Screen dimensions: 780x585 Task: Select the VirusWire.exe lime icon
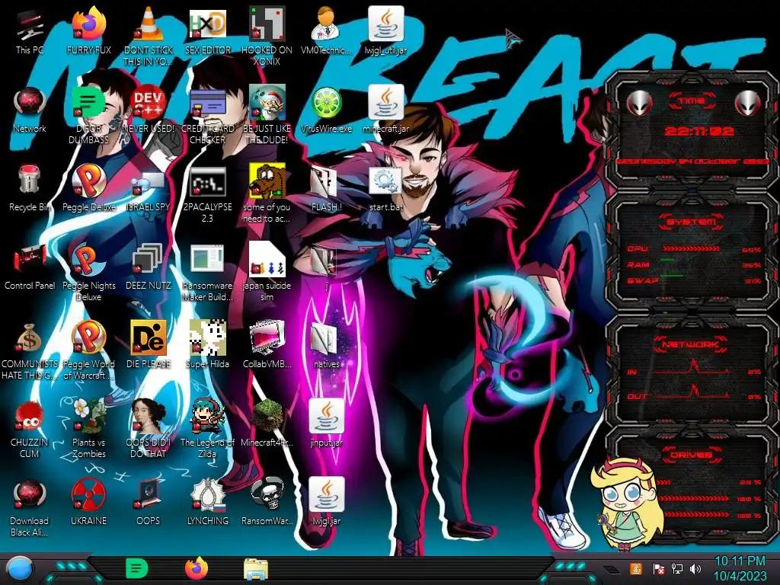326,104
